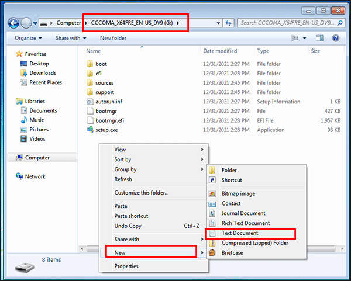The image size is (351, 281).
Task: Click CCCOMA_X64FRE_EN-US_DV9 (G:) breadcrumb
Action: [132, 23]
